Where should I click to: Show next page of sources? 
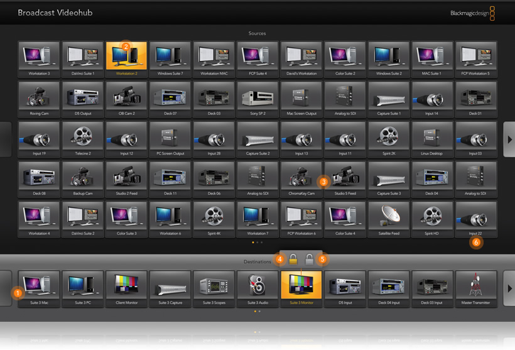tap(509, 139)
